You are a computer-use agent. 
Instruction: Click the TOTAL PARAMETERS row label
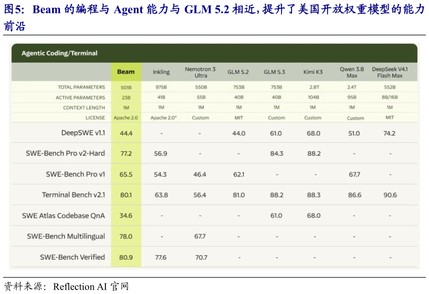coord(81,87)
